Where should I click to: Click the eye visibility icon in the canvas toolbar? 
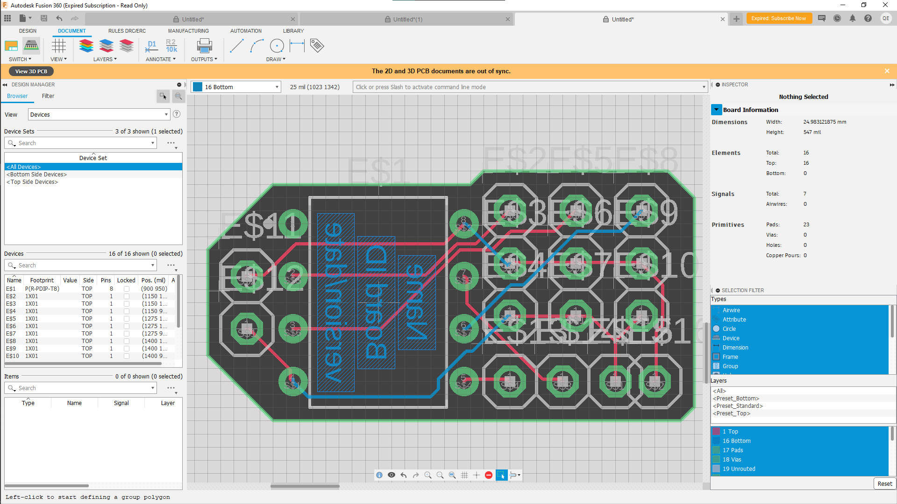pyautogui.click(x=392, y=475)
